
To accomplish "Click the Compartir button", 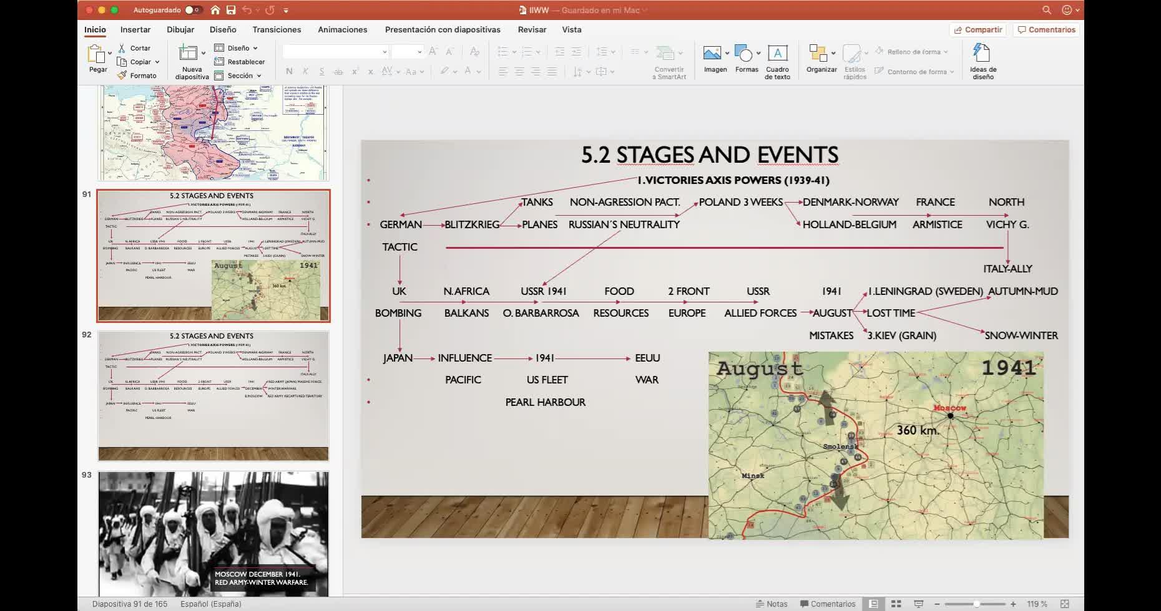I will (x=977, y=29).
